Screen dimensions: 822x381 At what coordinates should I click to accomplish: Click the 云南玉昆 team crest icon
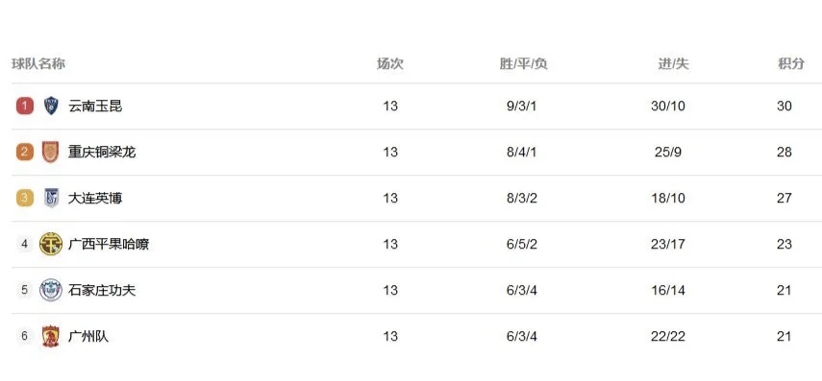(x=51, y=107)
